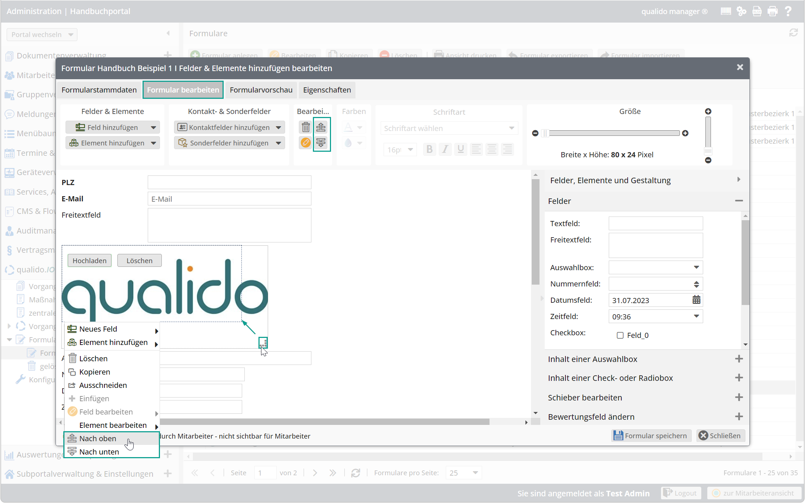Click the barcode icon in top bar
This screenshot has width=805, height=503.
(x=726, y=11)
